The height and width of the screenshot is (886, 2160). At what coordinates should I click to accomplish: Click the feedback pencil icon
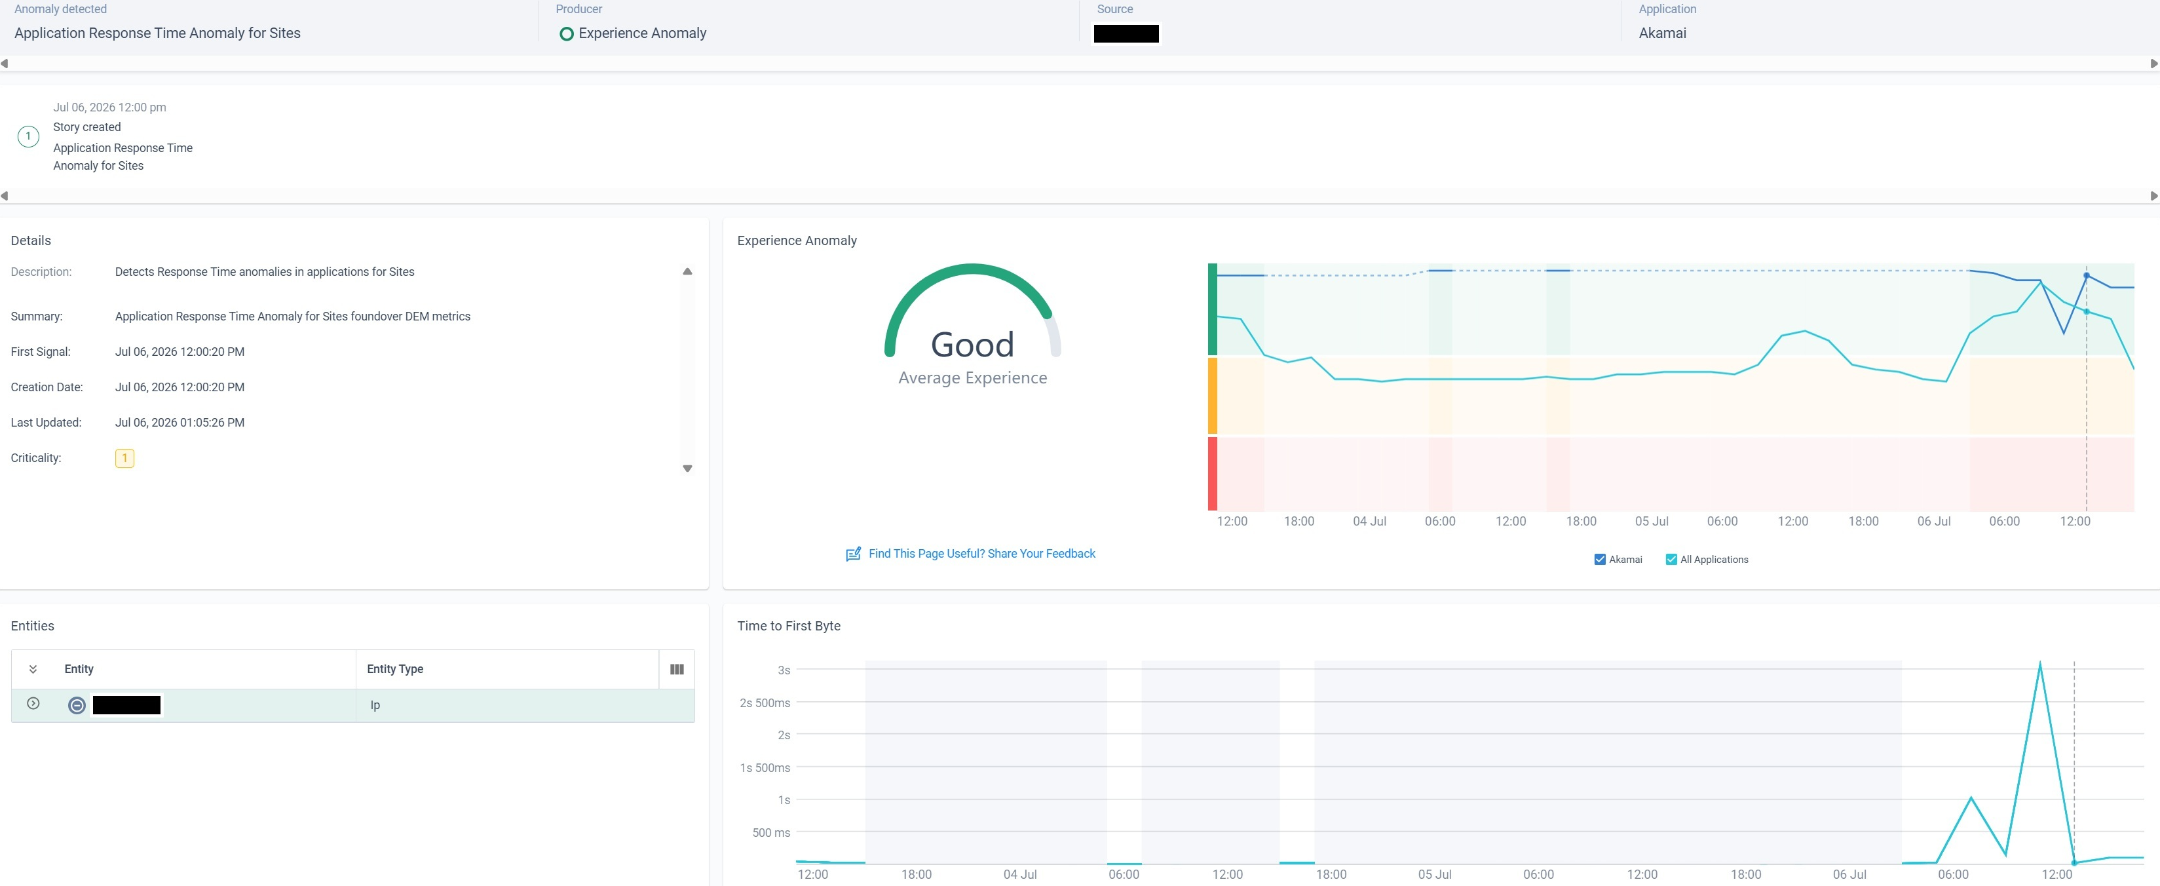click(854, 554)
